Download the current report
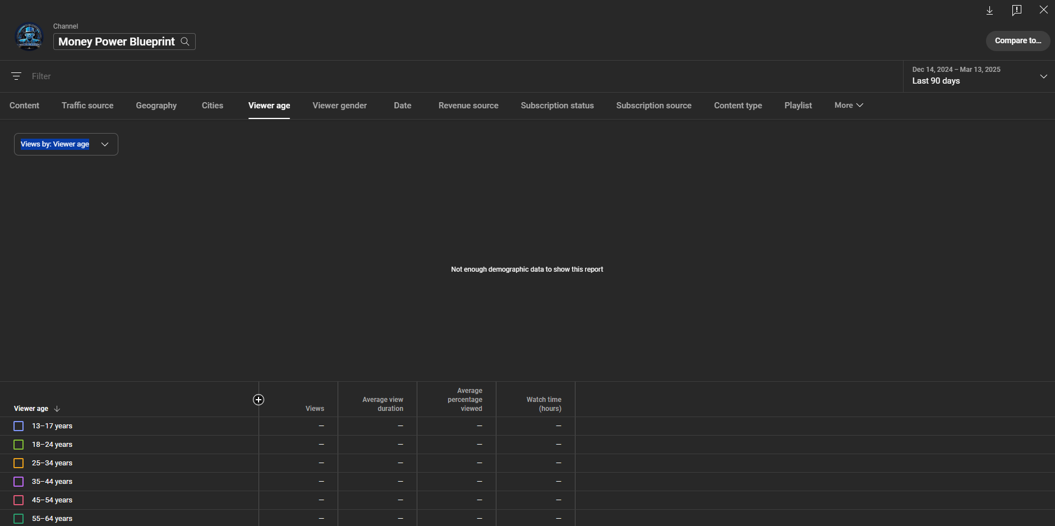Image resolution: width=1055 pixels, height=526 pixels. (x=989, y=10)
